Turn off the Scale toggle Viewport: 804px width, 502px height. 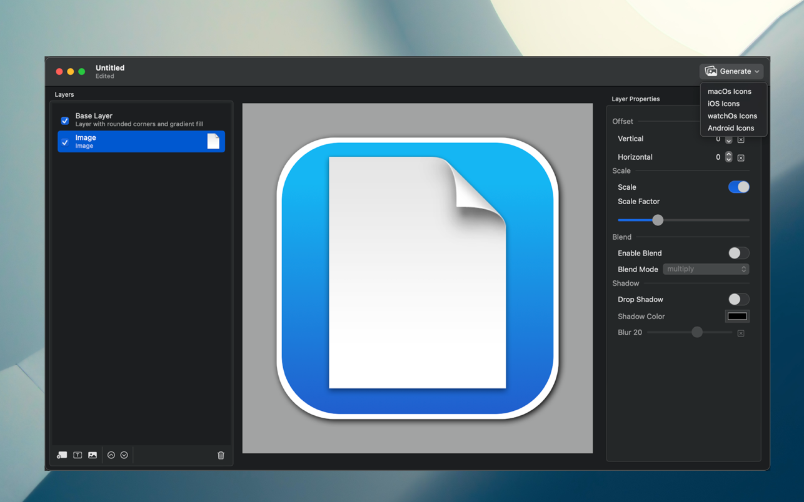coord(738,187)
